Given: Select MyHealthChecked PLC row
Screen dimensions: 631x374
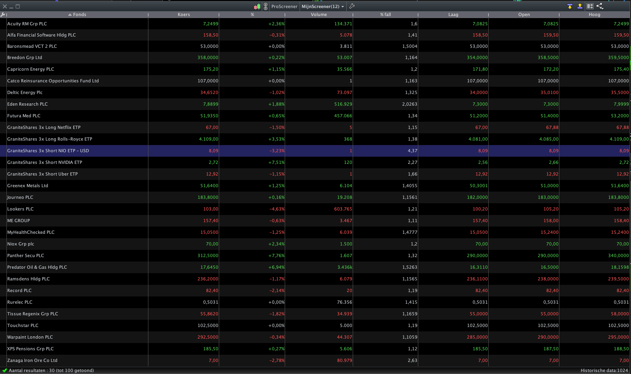Looking at the screenshot, I should click(x=315, y=232).
